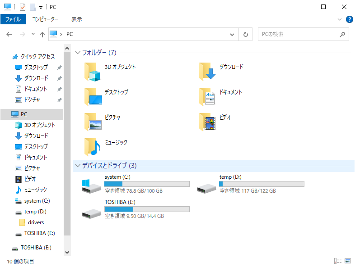
Task: Select the system (C:) drive icon in main pane
Action: pyautogui.click(x=92, y=186)
